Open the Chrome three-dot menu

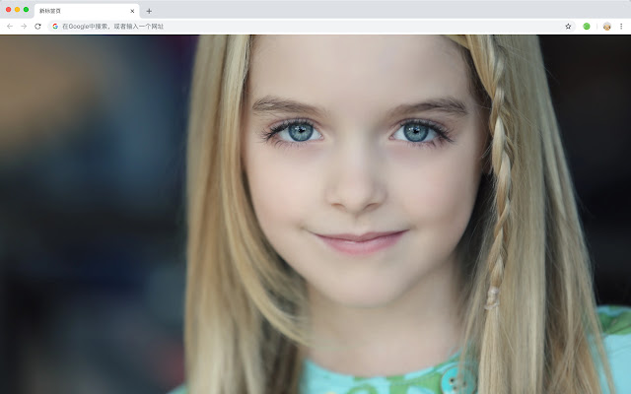point(621,27)
